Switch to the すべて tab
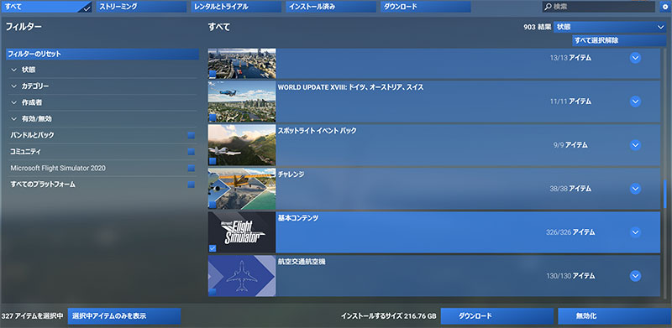The height and width of the screenshot is (328, 672). tap(47, 7)
